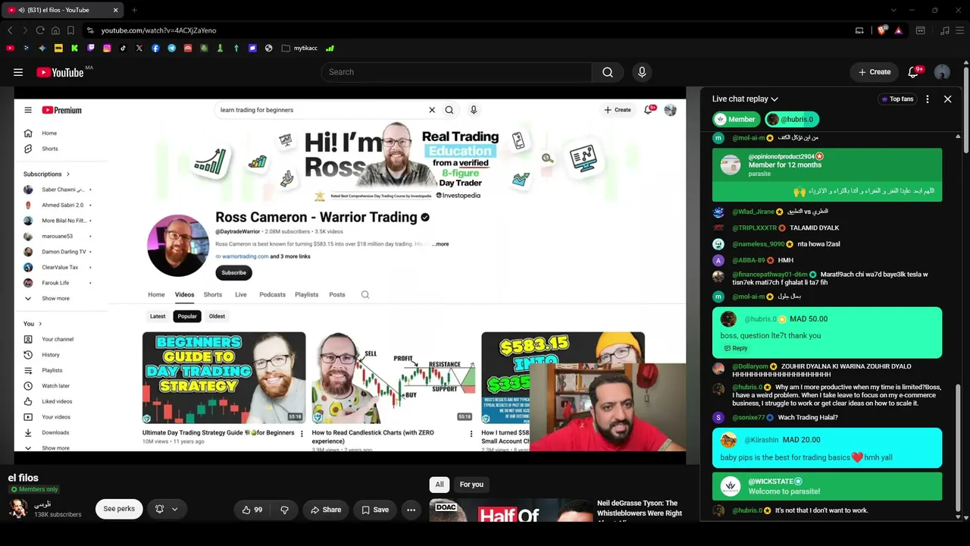Close the live chat replay panel
Screen dimensions: 970x546
(947, 99)
